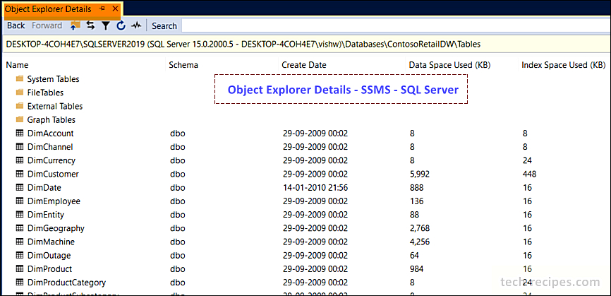The image size is (611, 296).
Task: Click the DimGeography table icon
Action: point(20,228)
